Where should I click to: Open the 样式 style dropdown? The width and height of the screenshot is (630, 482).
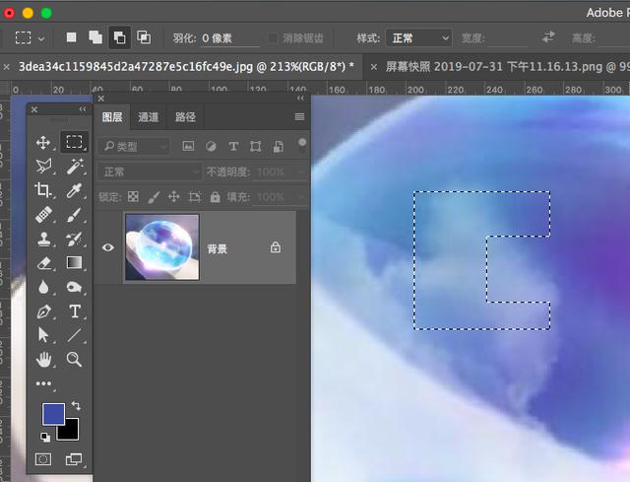418,38
